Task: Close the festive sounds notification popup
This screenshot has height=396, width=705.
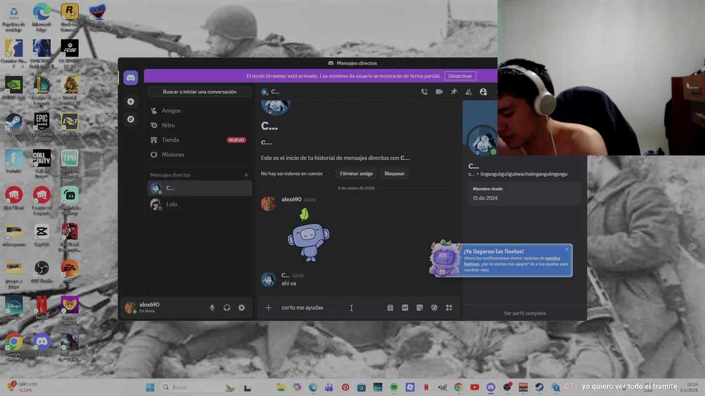Action: (x=567, y=250)
